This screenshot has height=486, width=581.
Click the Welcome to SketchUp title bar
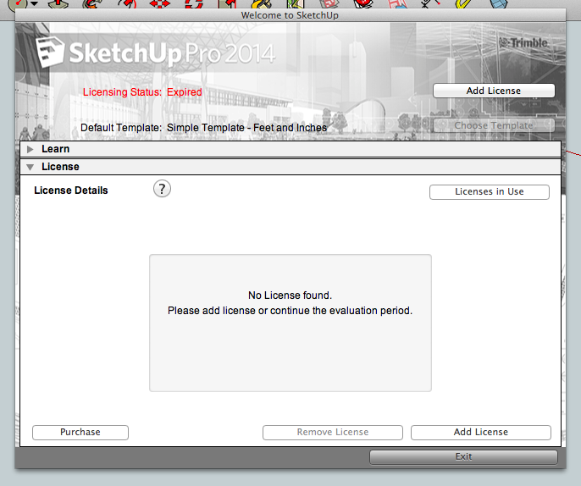(x=290, y=15)
